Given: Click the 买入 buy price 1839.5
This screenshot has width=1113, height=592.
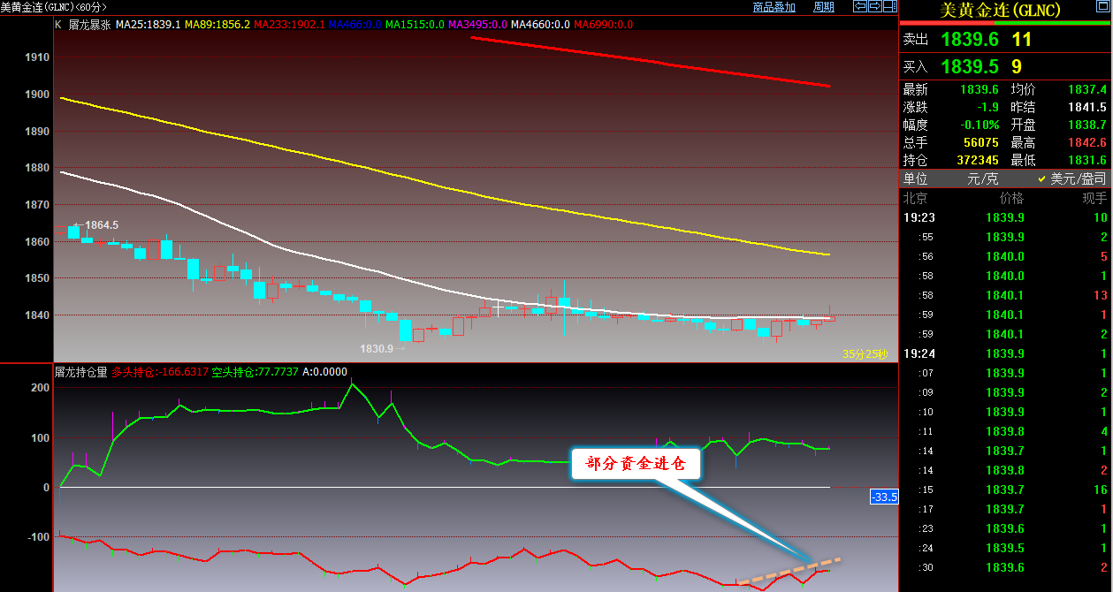Looking at the screenshot, I should [x=969, y=66].
